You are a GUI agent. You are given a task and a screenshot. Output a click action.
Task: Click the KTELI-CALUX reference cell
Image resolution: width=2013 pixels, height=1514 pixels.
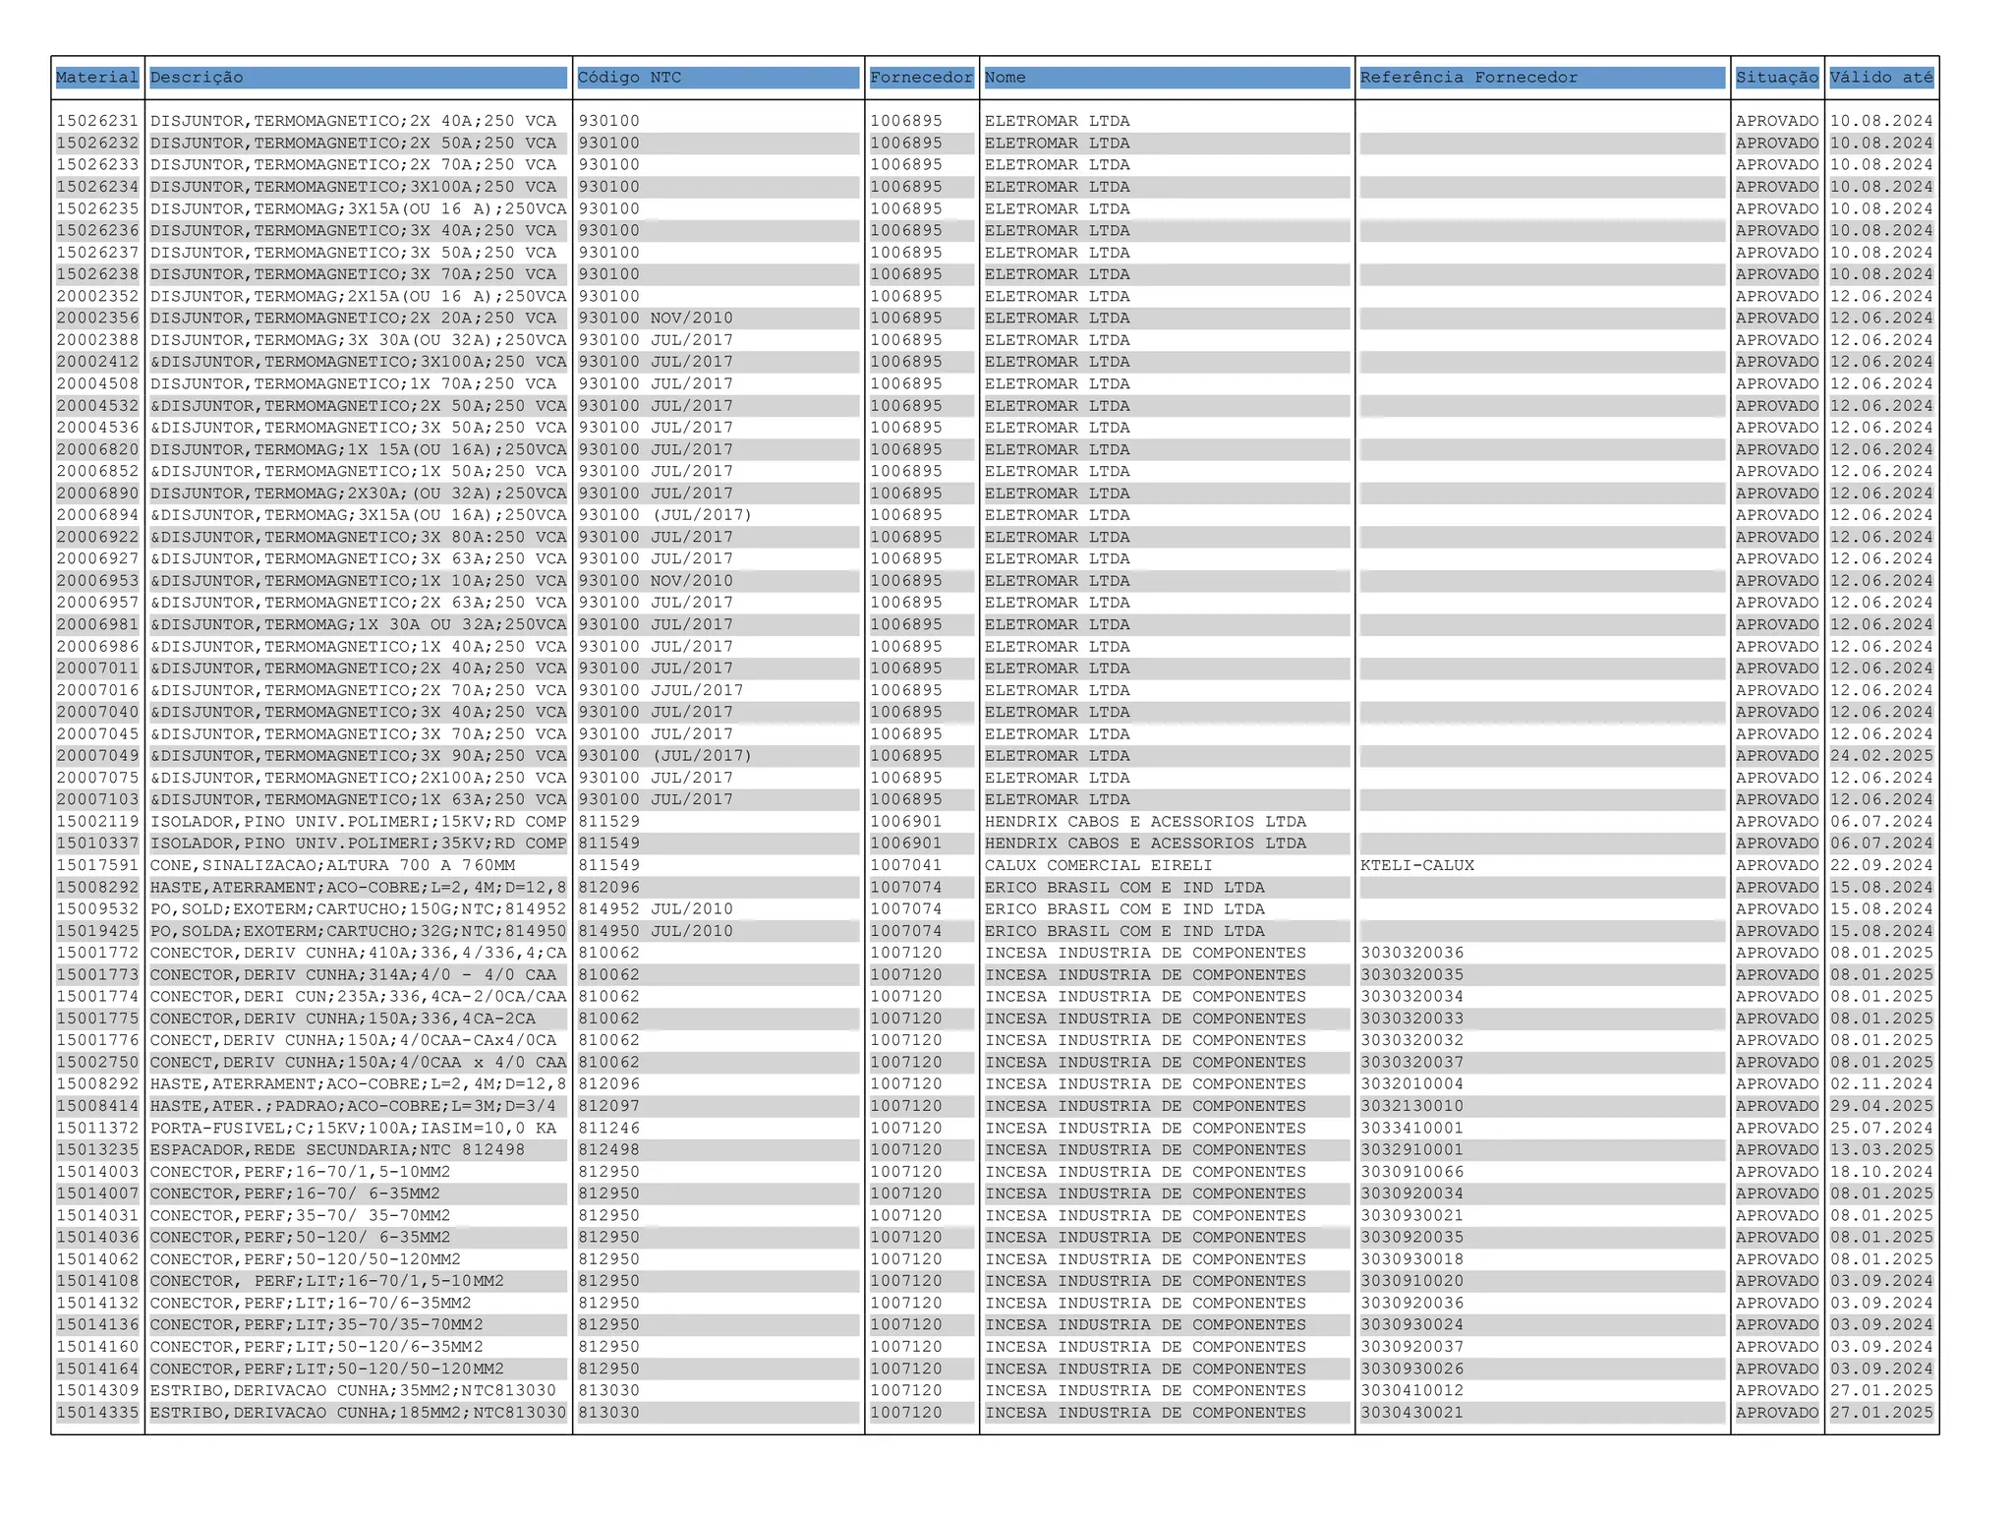pyautogui.click(x=1417, y=866)
